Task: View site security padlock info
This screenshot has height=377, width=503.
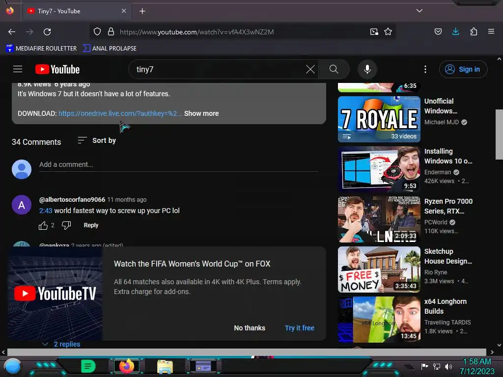Action: [111, 32]
